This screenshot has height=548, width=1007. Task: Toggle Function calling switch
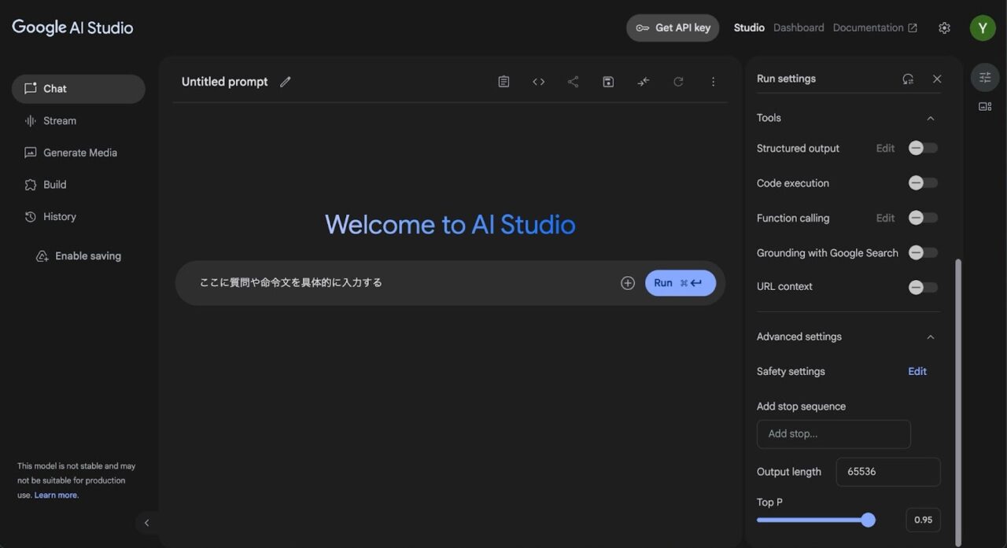pyautogui.click(x=923, y=218)
